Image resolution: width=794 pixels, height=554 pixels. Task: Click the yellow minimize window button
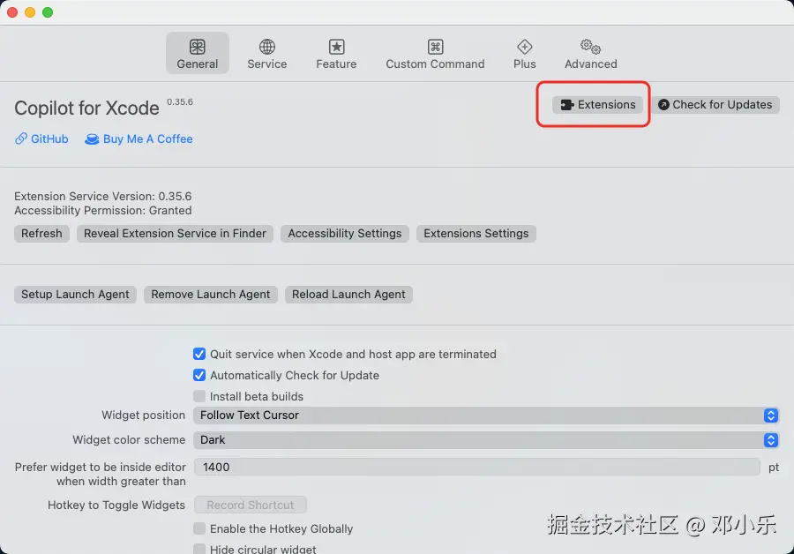pos(30,12)
